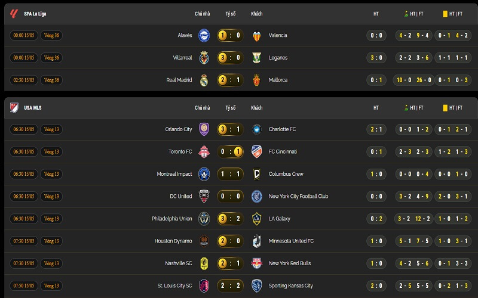The image size is (478, 298).
Task: Click the yellow card HT|FT column header in MLS
Action: (x=453, y=108)
